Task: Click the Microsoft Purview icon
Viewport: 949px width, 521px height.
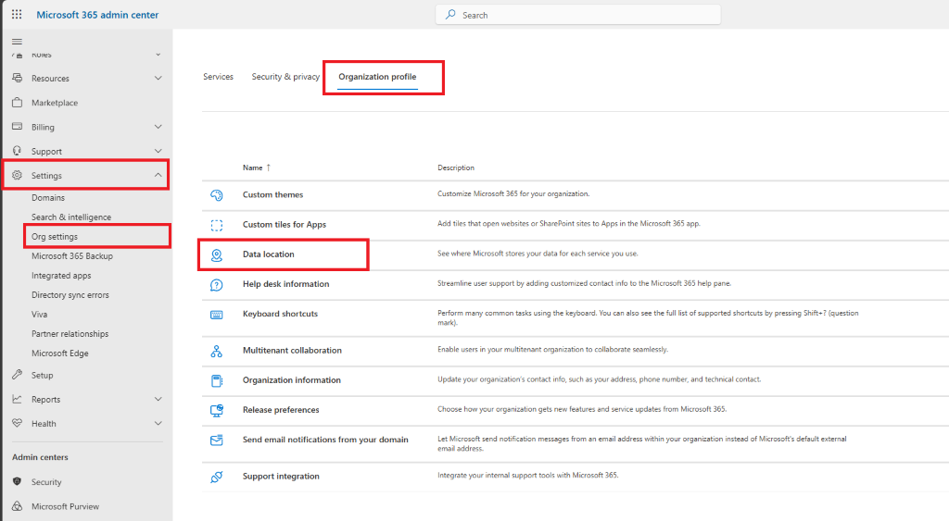Action: (x=17, y=506)
